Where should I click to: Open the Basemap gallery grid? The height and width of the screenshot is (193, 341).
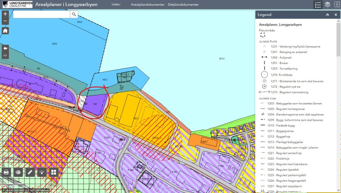tap(54, 172)
